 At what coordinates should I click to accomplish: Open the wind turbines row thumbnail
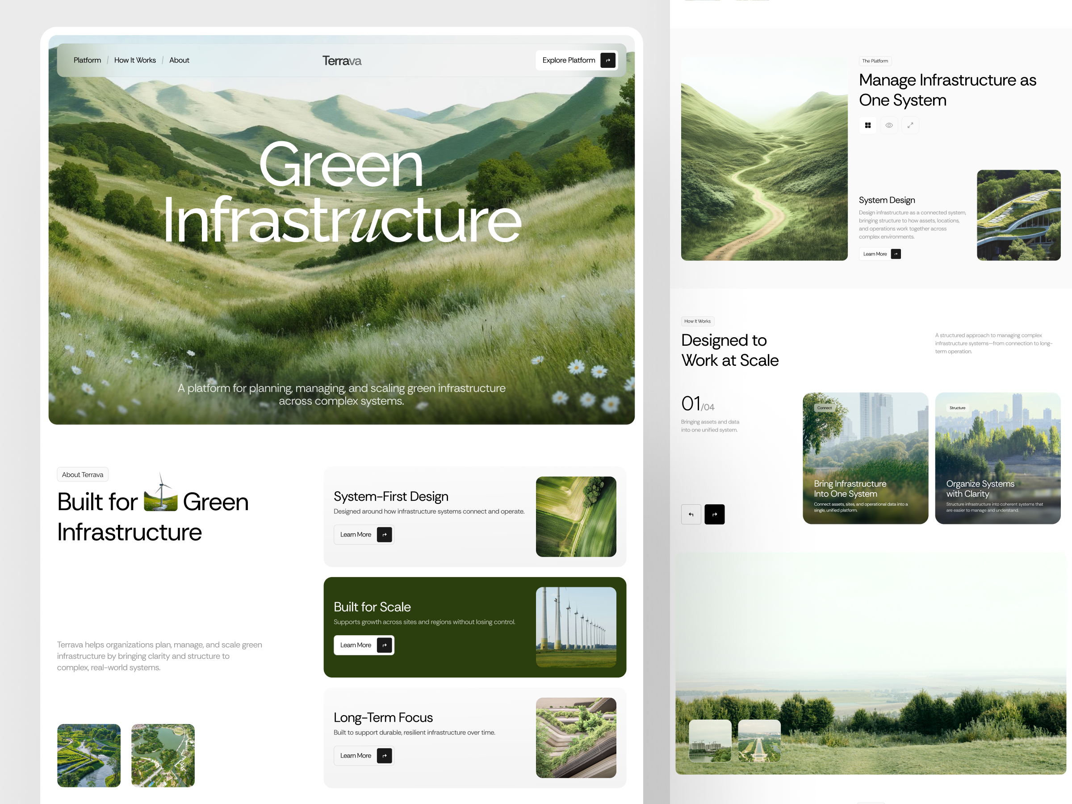tap(576, 627)
